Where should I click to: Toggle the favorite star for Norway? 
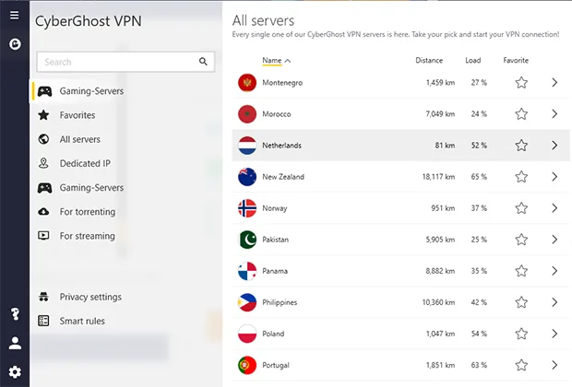coord(521,208)
